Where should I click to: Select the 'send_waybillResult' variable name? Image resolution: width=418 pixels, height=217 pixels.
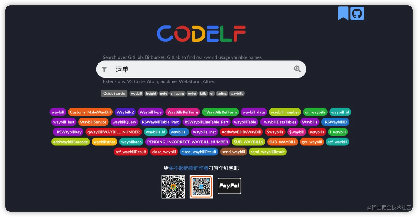[x=267, y=152]
